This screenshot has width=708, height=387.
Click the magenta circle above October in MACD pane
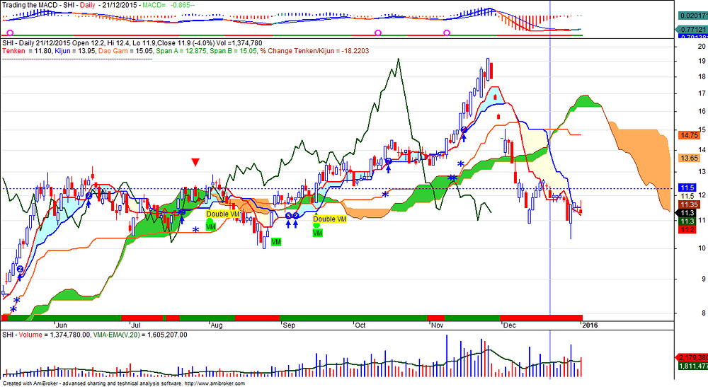click(x=378, y=33)
